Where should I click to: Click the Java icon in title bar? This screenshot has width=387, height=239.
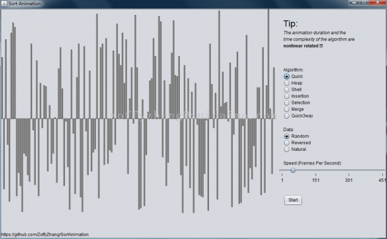click(x=4, y=4)
